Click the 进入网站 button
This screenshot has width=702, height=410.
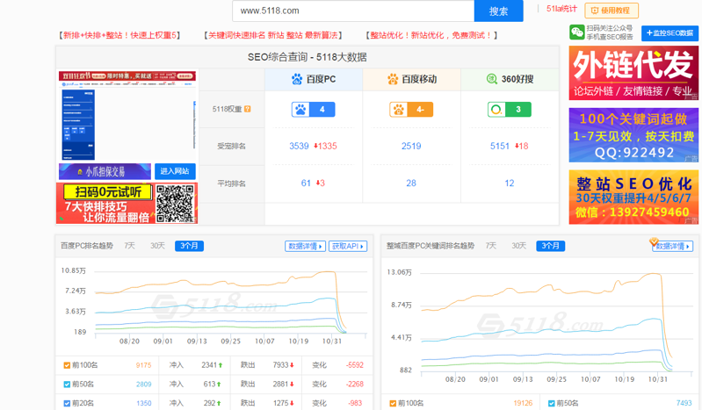point(175,171)
